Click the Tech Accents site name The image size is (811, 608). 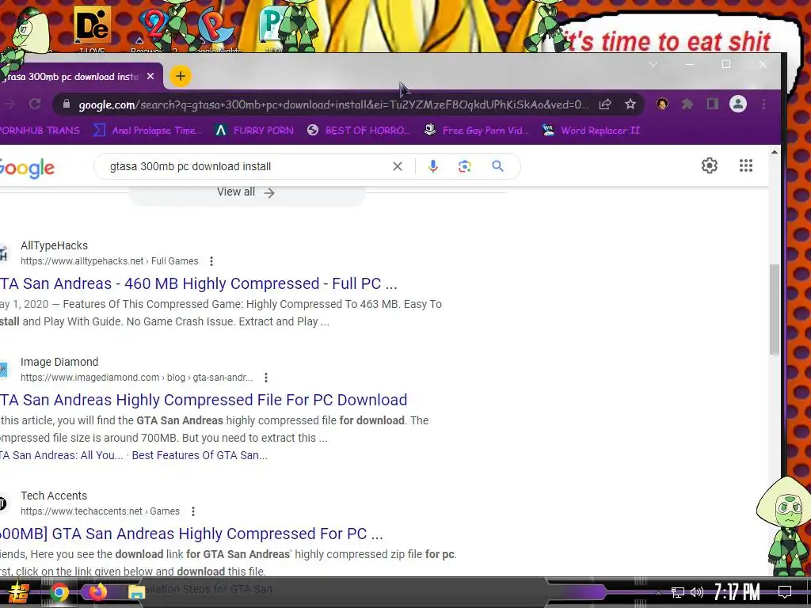click(x=54, y=496)
